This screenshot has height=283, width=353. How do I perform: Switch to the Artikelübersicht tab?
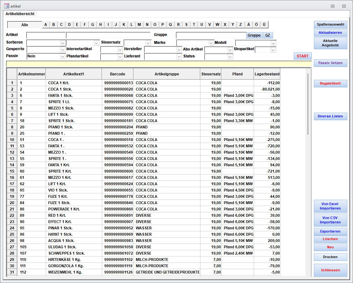coord(20,14)
